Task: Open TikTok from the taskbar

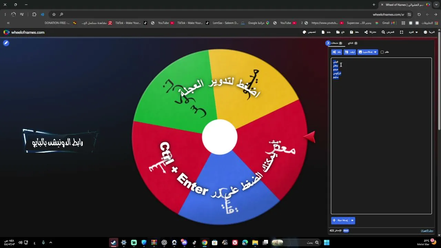Action: click(194, 242)
